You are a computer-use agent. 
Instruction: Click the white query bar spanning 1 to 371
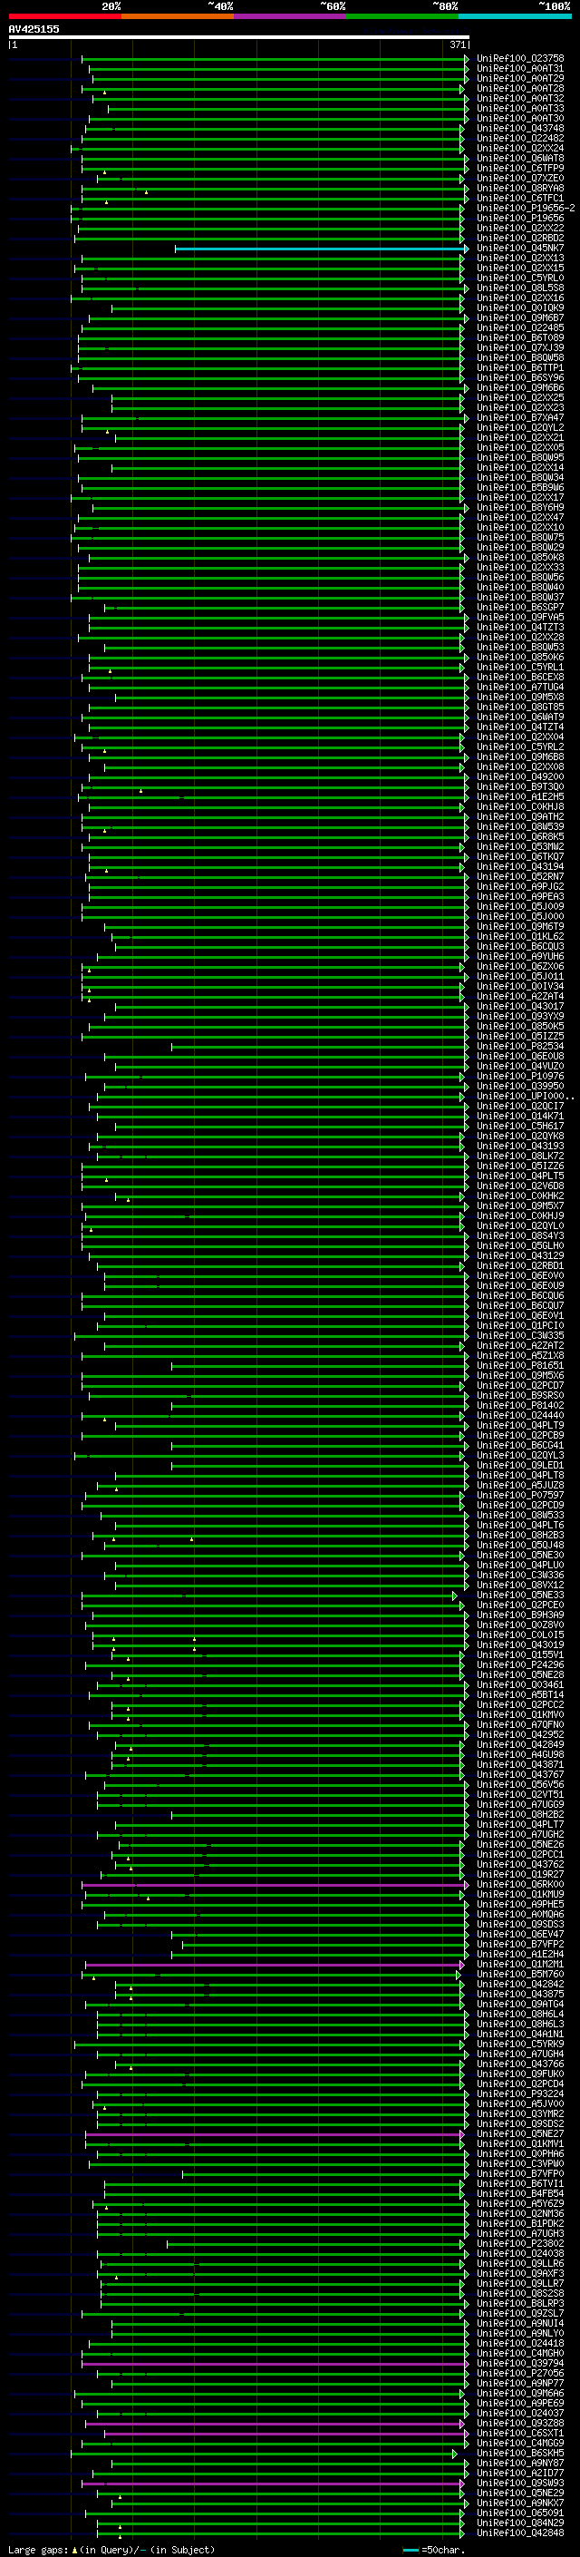pos(239,36)
